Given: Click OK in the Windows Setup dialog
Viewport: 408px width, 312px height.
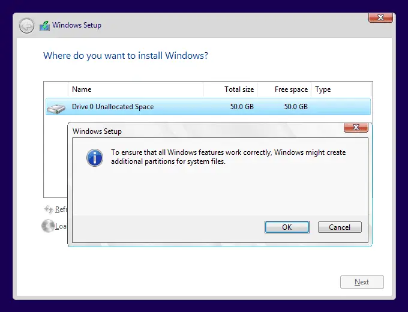Looking at the screenshot, I should [x=287, y=227].
